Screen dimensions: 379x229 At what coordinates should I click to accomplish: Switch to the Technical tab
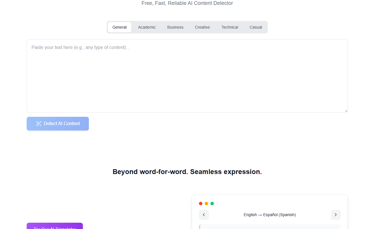(x=230, y=27)
